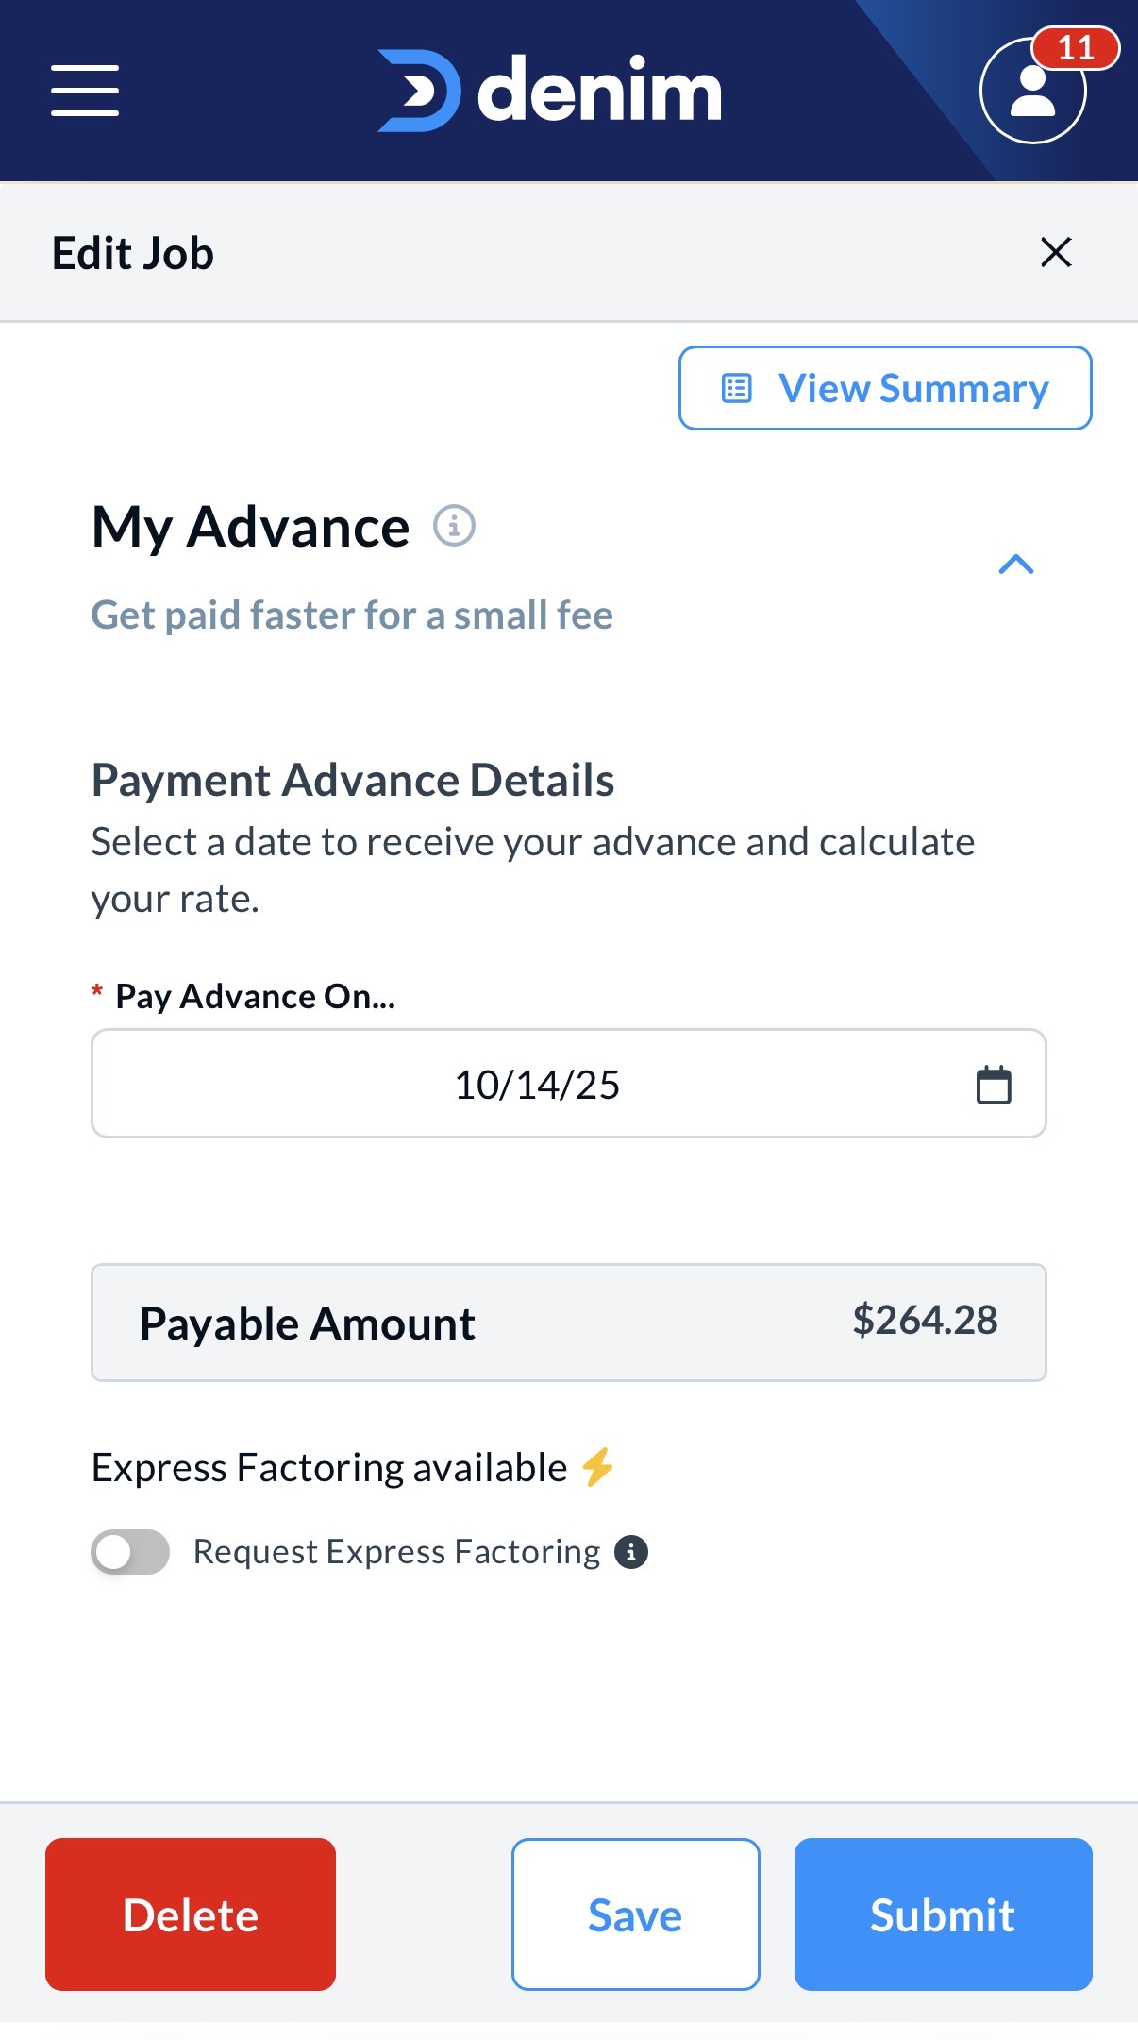Click the Denim logo
1138x2040 pixels.
(549, 91)
